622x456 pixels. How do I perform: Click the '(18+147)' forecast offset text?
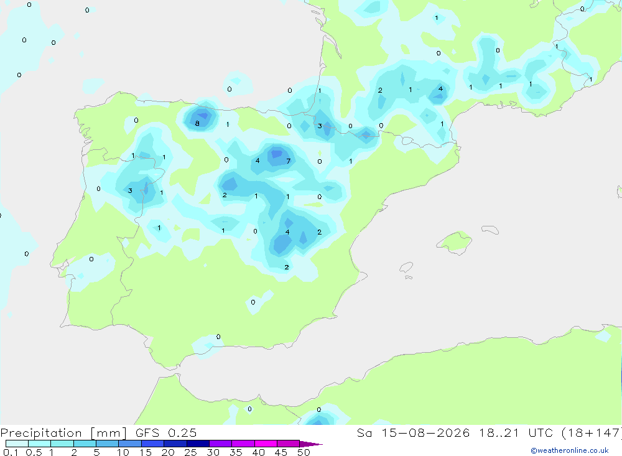(x=592, y=432)
